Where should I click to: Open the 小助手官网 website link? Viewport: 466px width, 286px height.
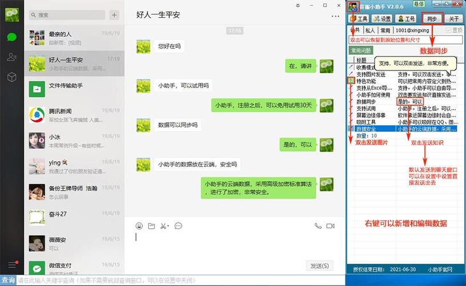(440, 269)
